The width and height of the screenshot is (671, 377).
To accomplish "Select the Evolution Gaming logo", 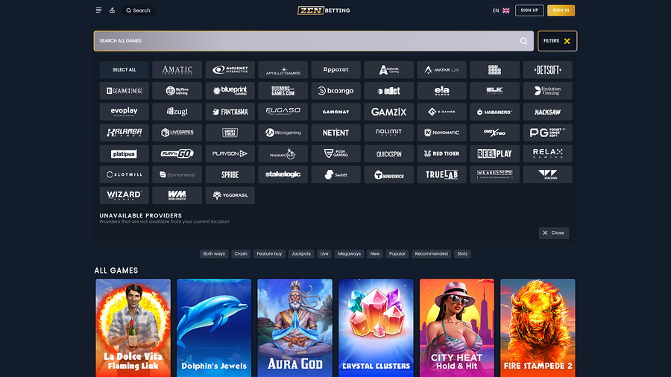I will (547, 91).
